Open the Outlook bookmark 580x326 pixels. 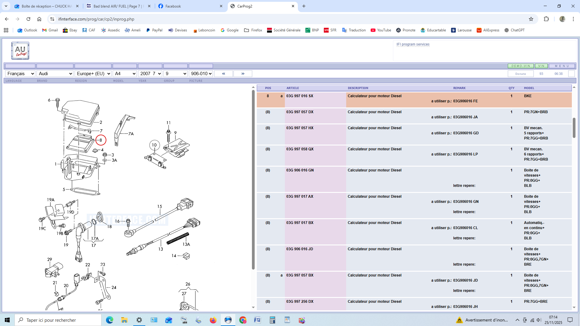point(27,30)
